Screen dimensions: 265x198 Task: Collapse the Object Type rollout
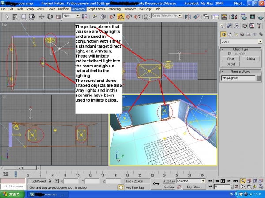tap(241, 49)
